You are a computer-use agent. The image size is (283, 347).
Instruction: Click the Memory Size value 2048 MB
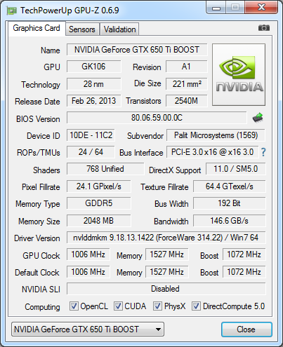tap(99, 221)
